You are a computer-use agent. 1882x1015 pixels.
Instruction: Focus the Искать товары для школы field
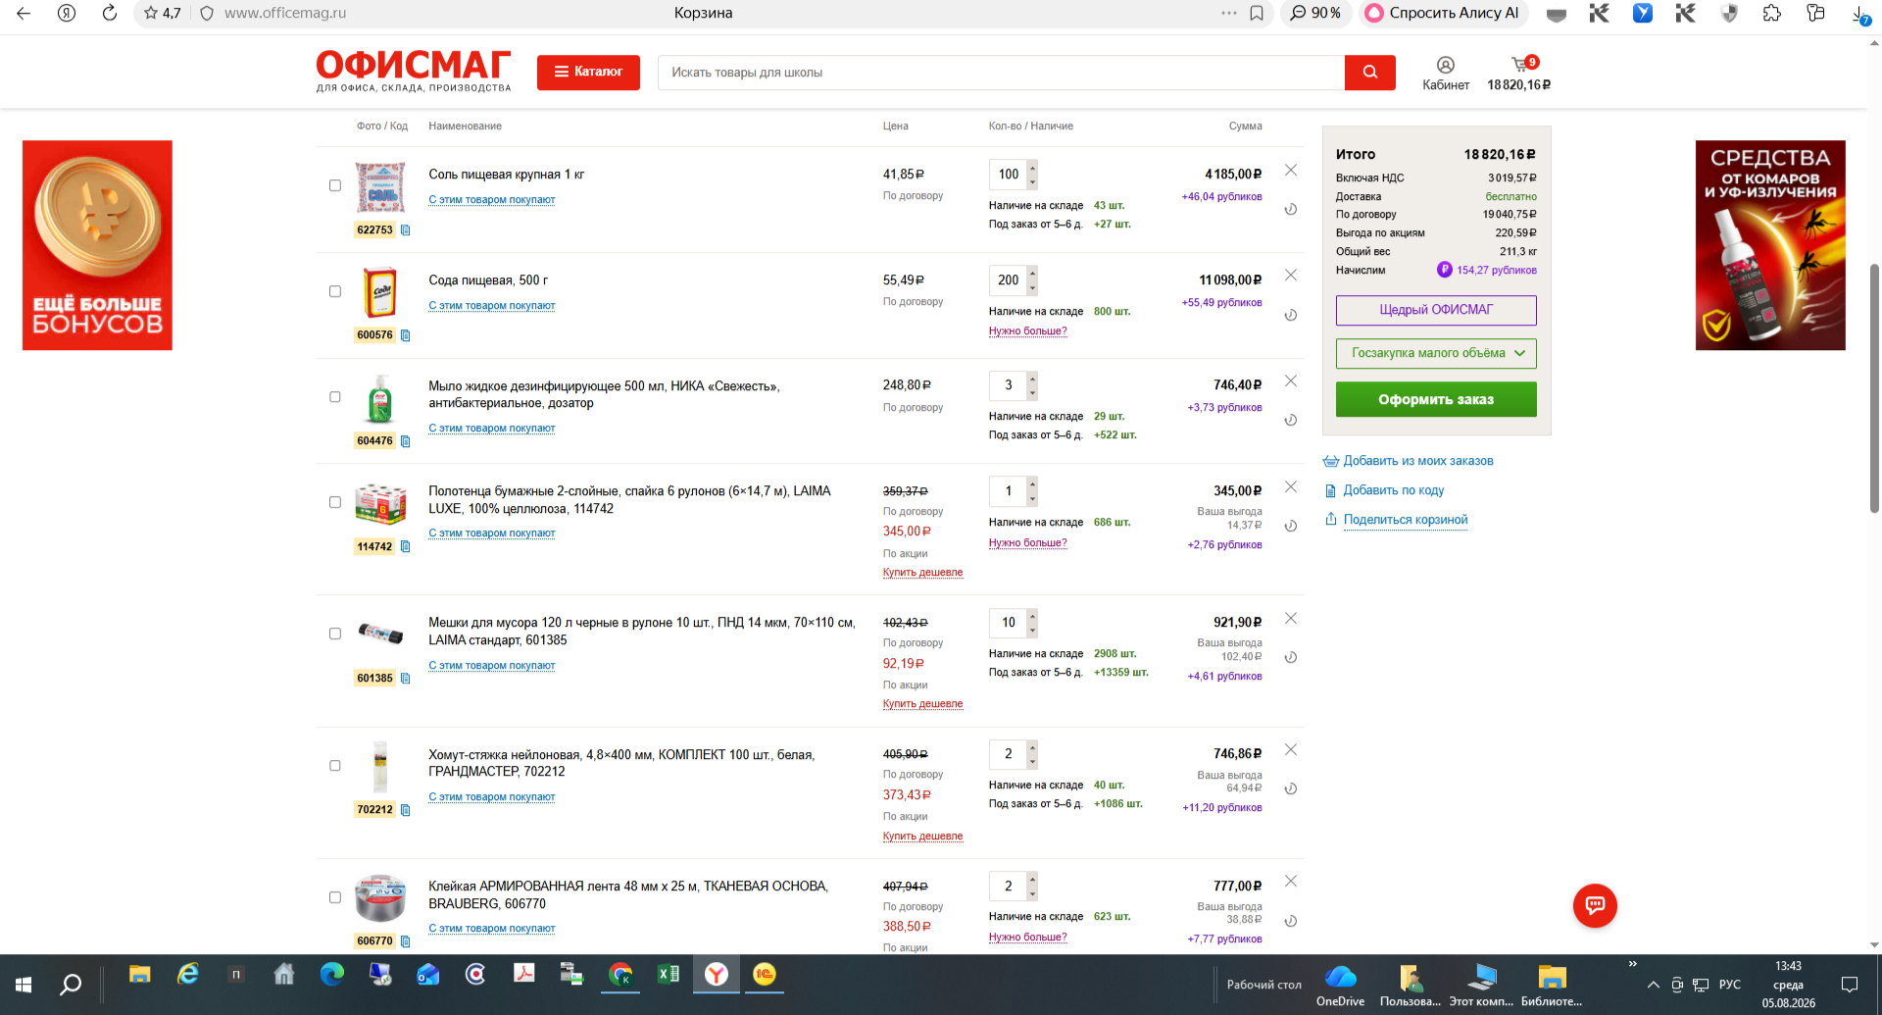point(1001,73)
